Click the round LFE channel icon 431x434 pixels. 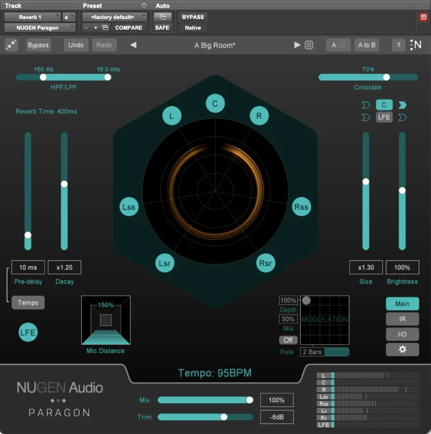pyautogui.click(x=28, y=332)
